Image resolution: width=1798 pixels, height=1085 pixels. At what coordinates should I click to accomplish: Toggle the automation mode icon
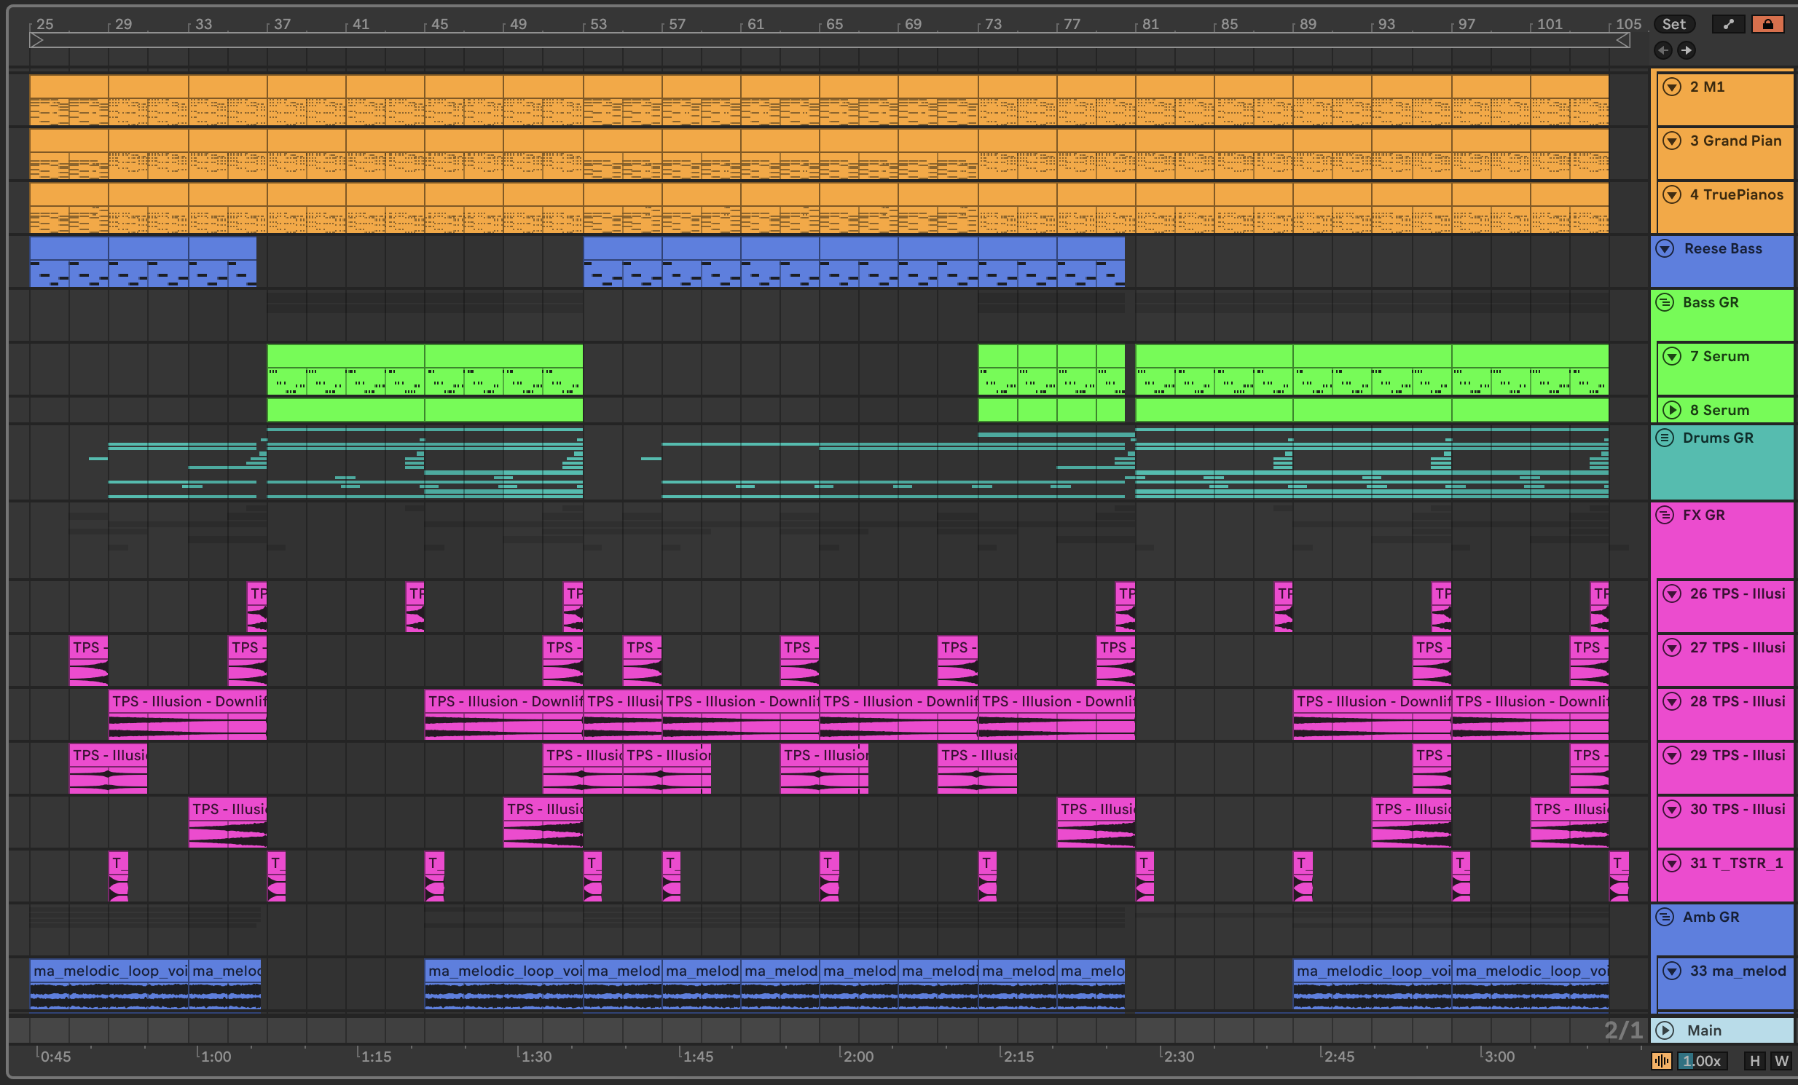[1727, 24]
